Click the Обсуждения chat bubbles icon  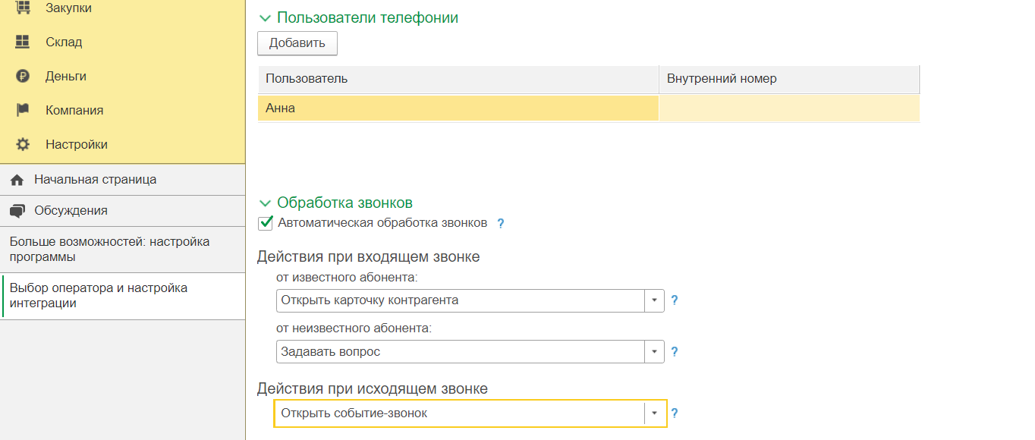17,211
